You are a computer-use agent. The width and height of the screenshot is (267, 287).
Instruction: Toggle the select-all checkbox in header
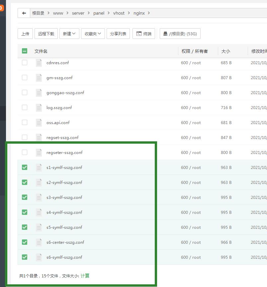pyautogui.click(x=25, y=51)
